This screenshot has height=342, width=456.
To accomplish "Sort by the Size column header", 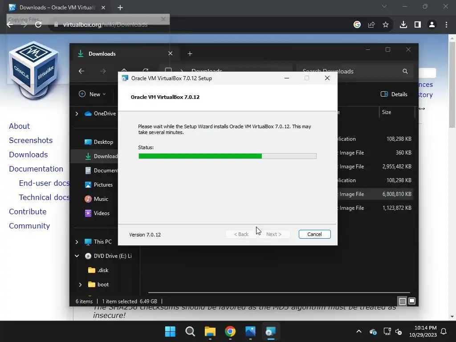I will coord(397,112).
